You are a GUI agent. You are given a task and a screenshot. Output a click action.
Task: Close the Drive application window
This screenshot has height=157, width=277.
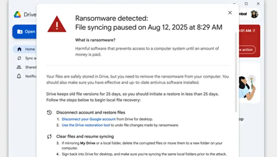[258, 4]
